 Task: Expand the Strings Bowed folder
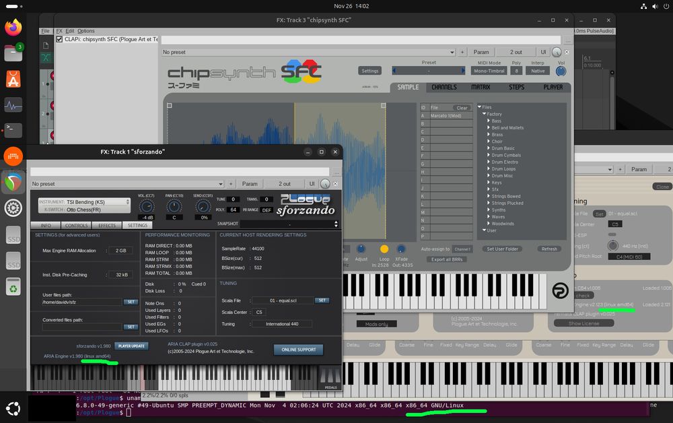(489, 196)
